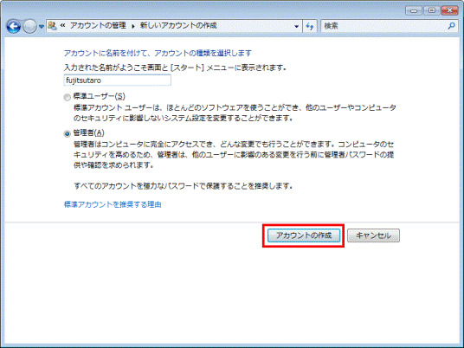Click the refresh button beside address bar

click(x=310, y=26)
